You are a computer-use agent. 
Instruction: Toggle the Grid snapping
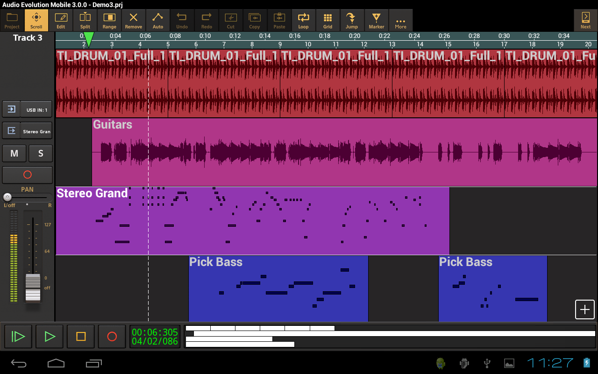(x=328, y=21)
